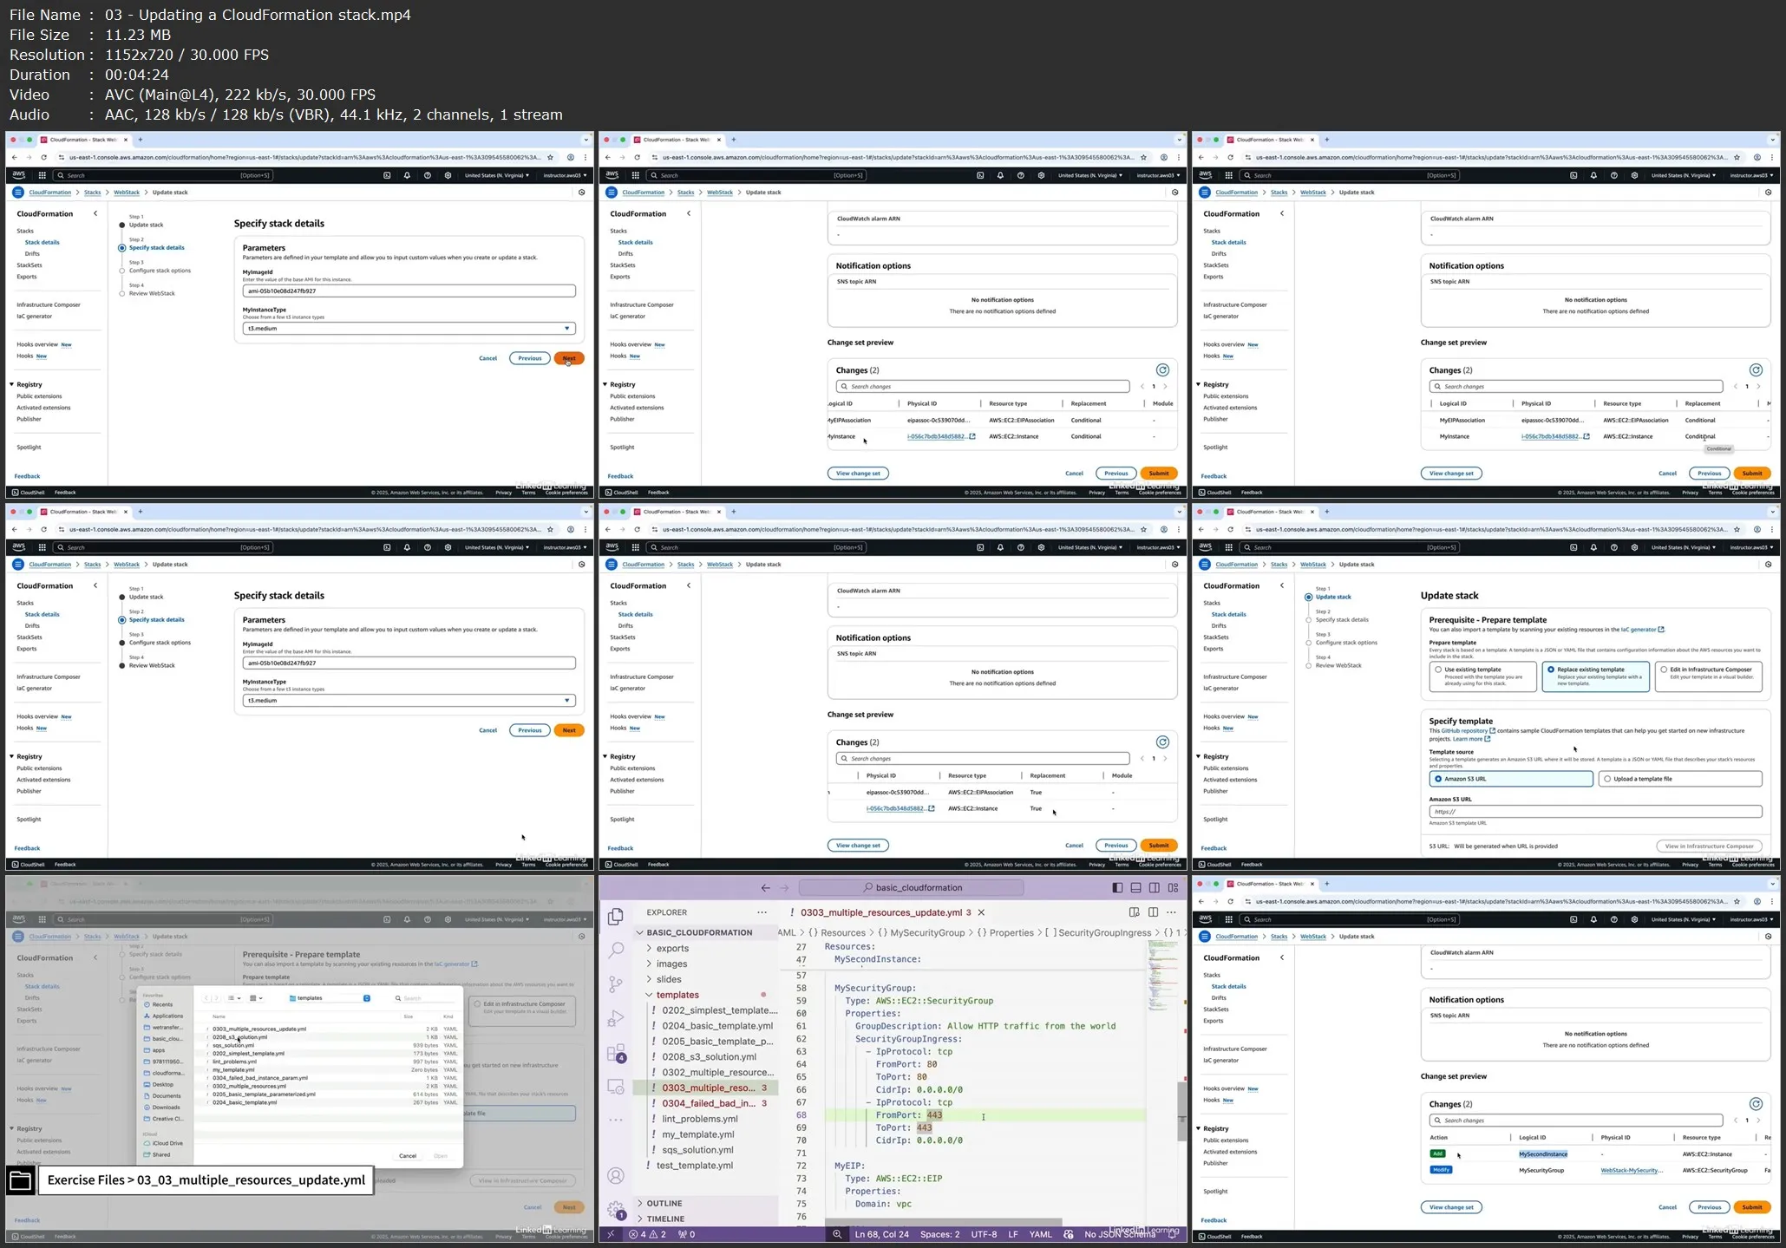1786x1248 pixels.
Task: Select 'Use existing template' radio option
Action: point(1438,670)
